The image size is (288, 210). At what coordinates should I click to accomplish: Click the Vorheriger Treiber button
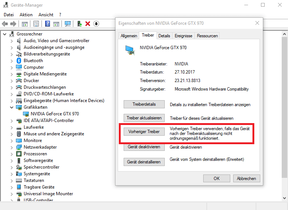[144, 132]
